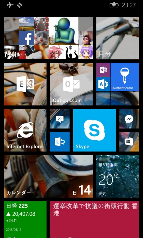This screenshot has height=238, width=143.
Task: Open the Outlook.com mail tile
Action: [x=71, y=84]
